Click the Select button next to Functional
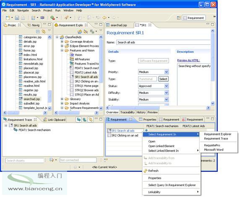 (x=163, y=79)
